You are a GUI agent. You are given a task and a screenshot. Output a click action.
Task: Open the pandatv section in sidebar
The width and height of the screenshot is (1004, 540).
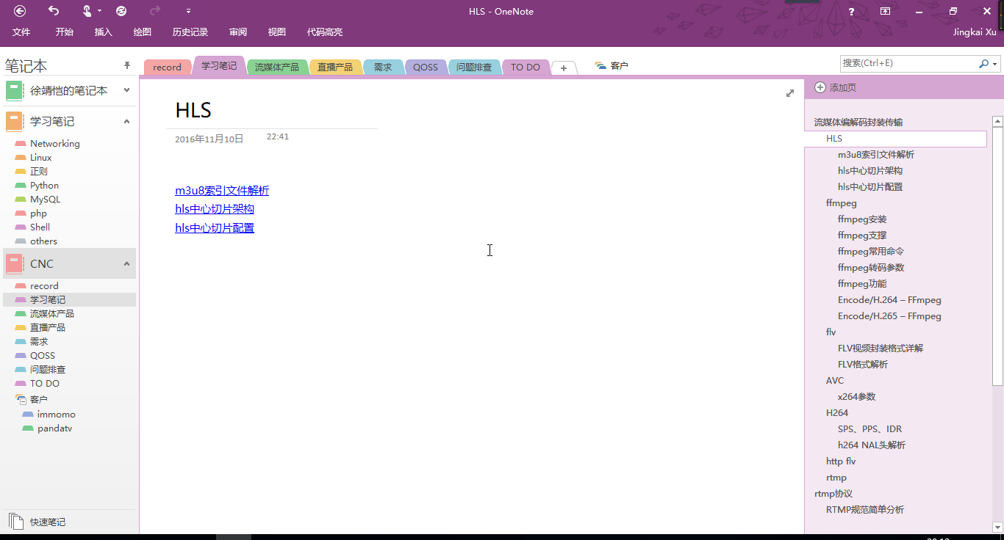tap(54, 428)
